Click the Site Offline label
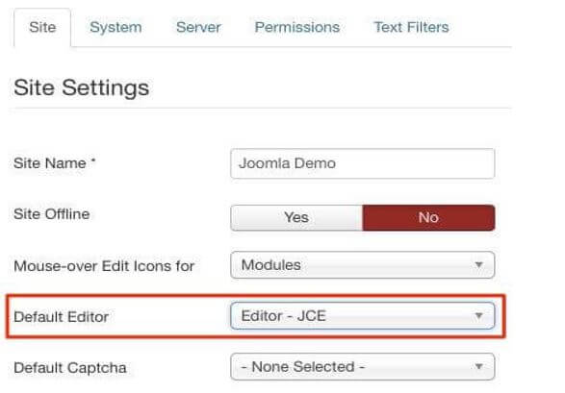 (52, 214)
